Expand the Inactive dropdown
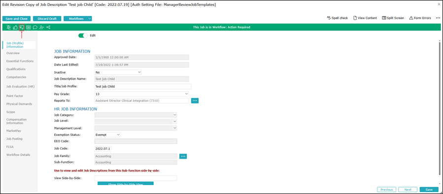The height and width of the screenshot is (194, 443). [118, 72]
